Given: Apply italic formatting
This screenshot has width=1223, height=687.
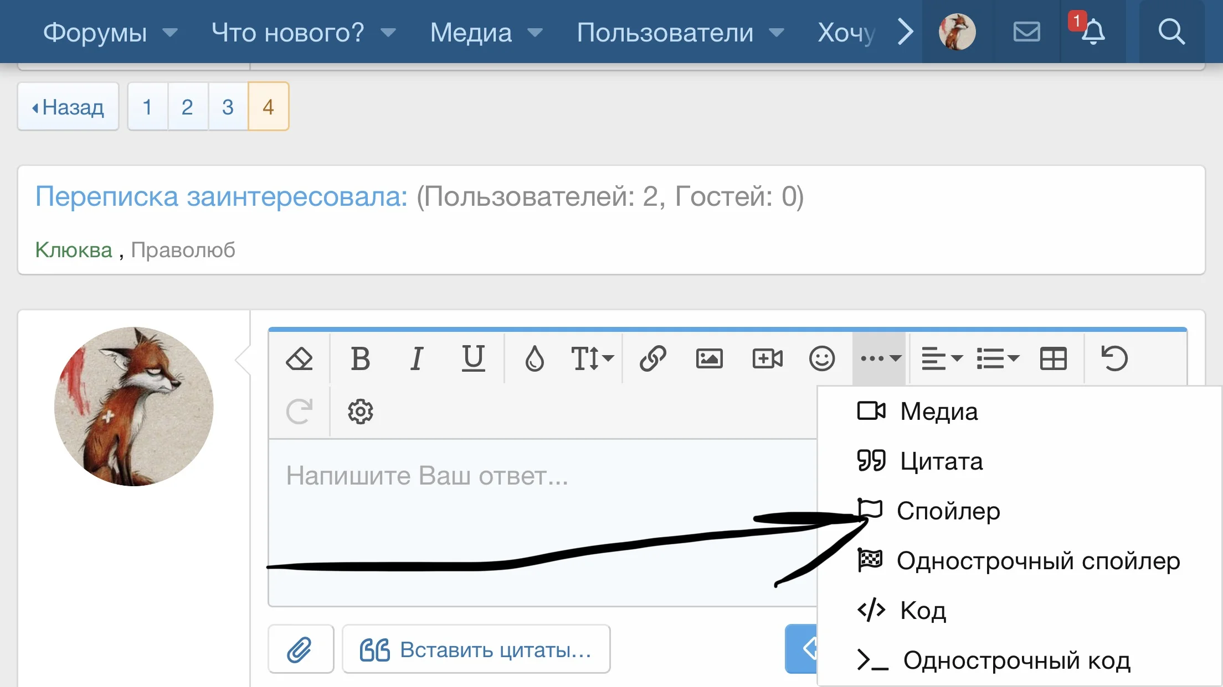Looking at the screenshot, I should [417, 358].
